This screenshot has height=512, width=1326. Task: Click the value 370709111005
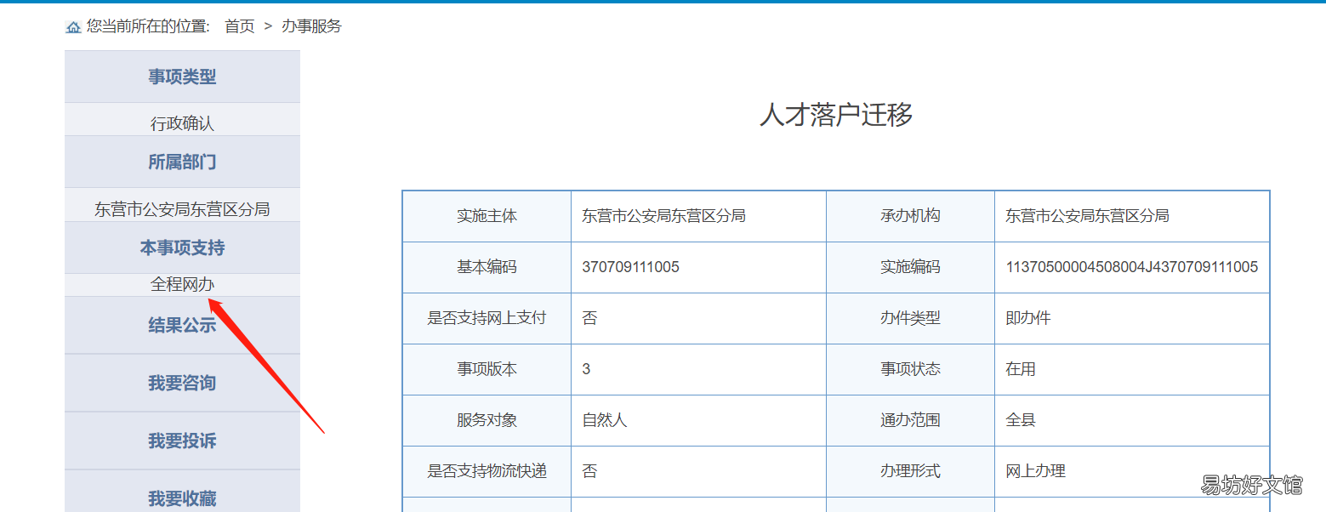[630, 267]
